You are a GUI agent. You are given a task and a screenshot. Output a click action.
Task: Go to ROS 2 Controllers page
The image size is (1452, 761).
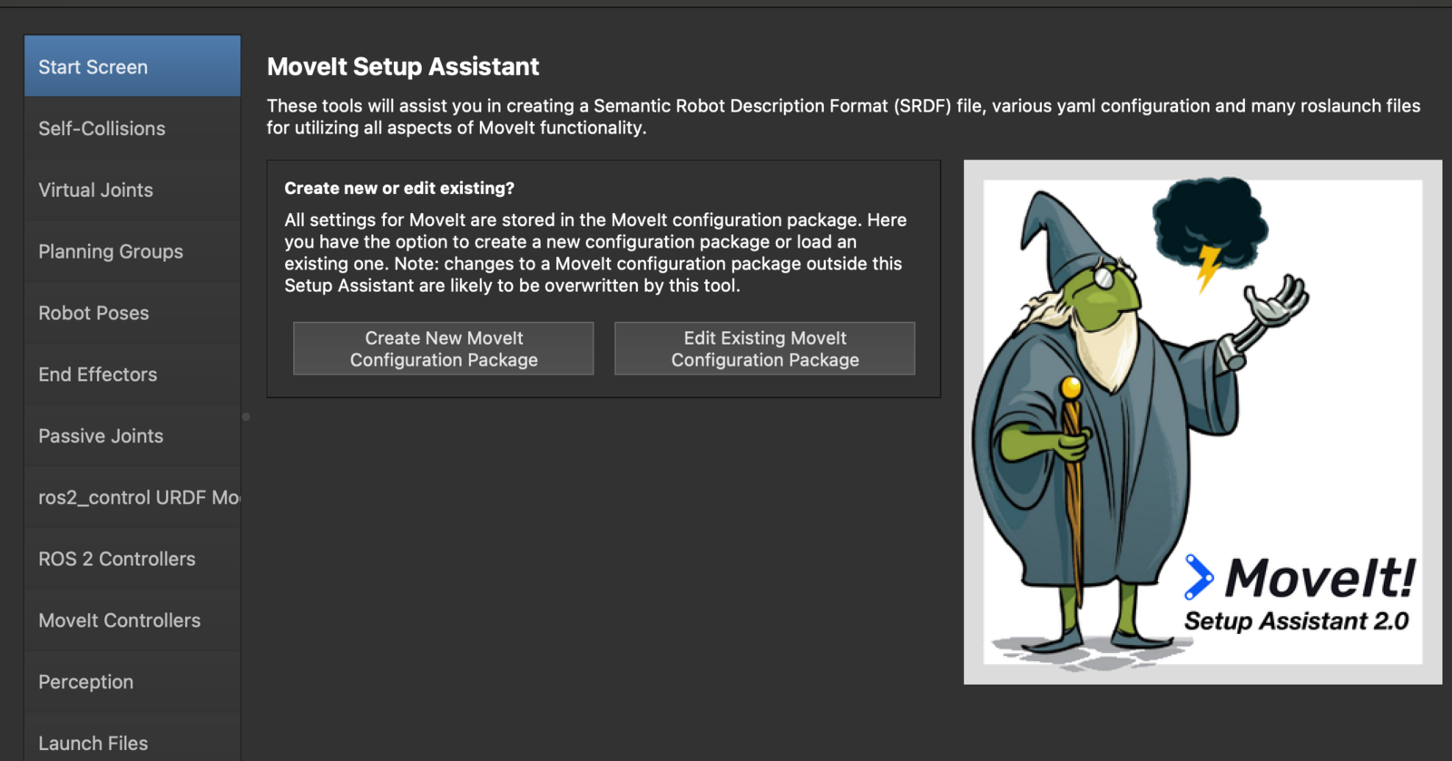[x=132, y=559]
